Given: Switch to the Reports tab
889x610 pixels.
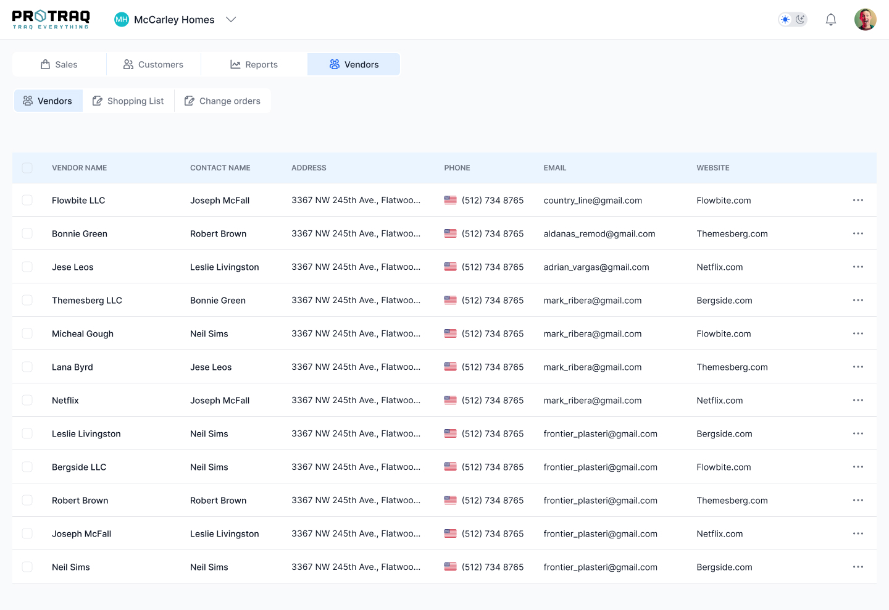Looking at the screenshot, I should pyautogui.click(x=254, y=64).
